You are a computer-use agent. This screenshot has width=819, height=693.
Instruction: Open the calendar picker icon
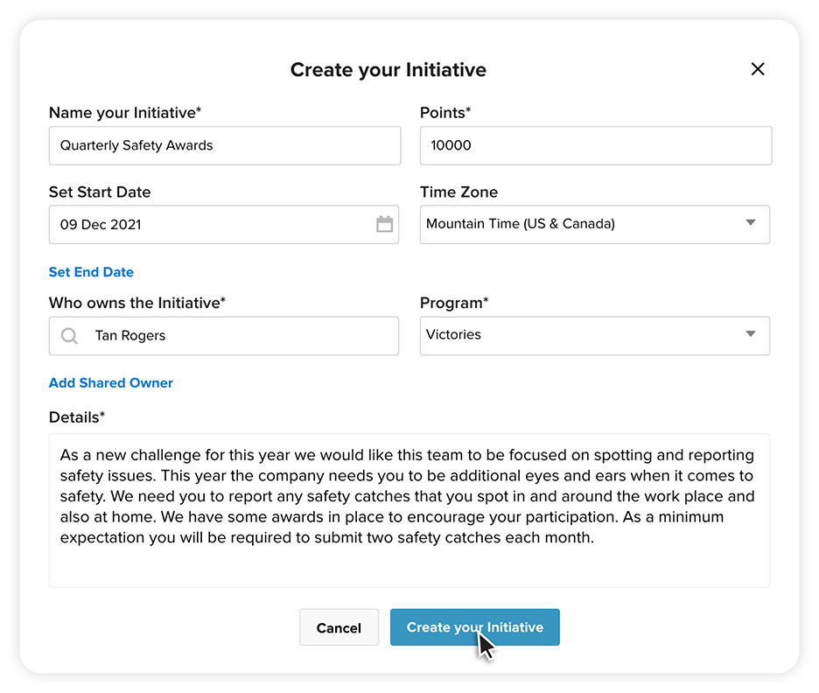tap(384, 224)
